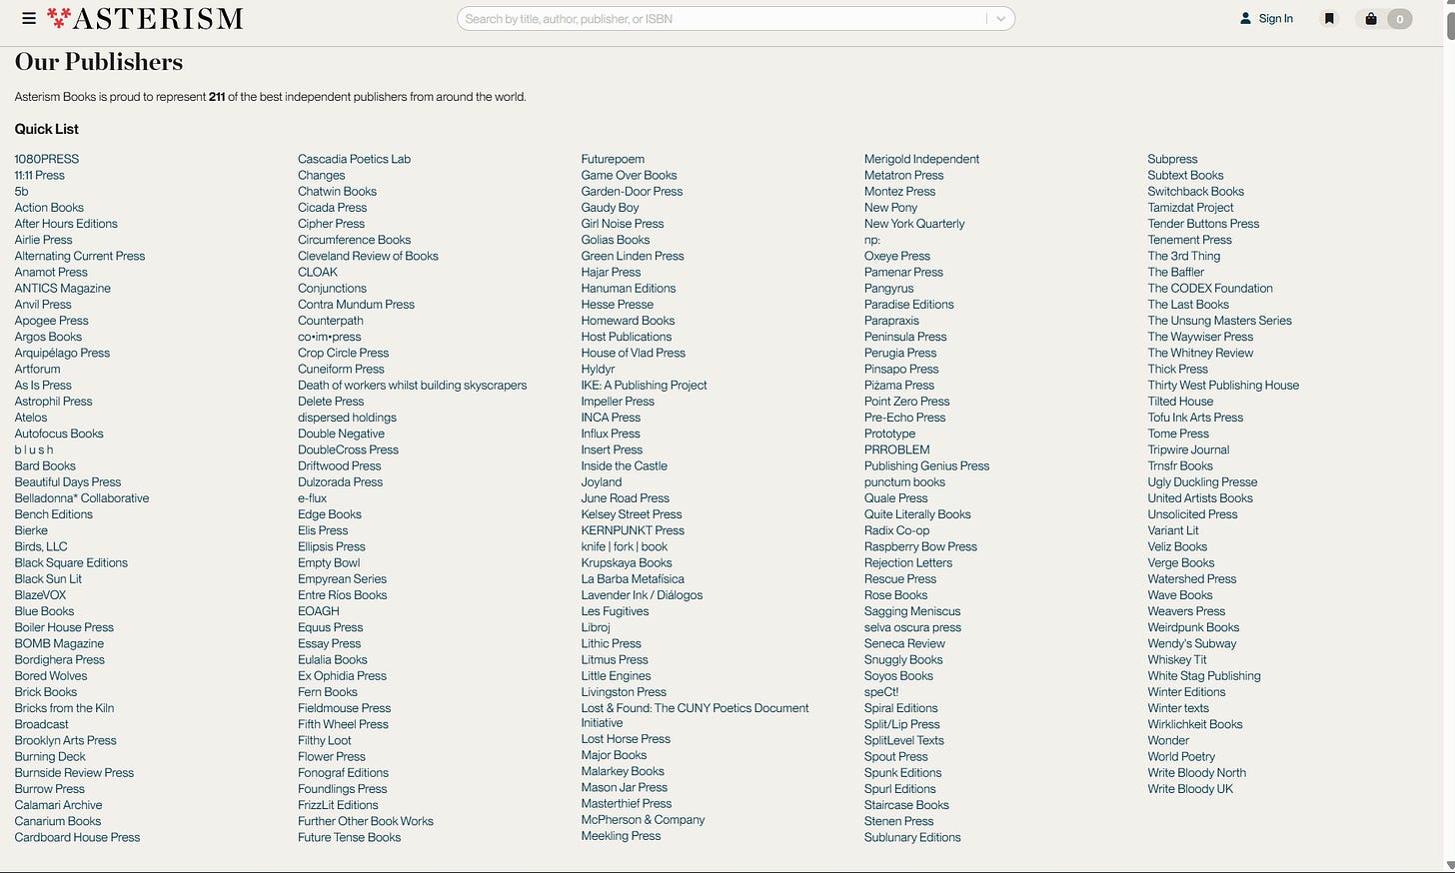1455x873 pixels.
Task: Click the Sign In link
Action: pyautogui.click(x=1266, y=18)
